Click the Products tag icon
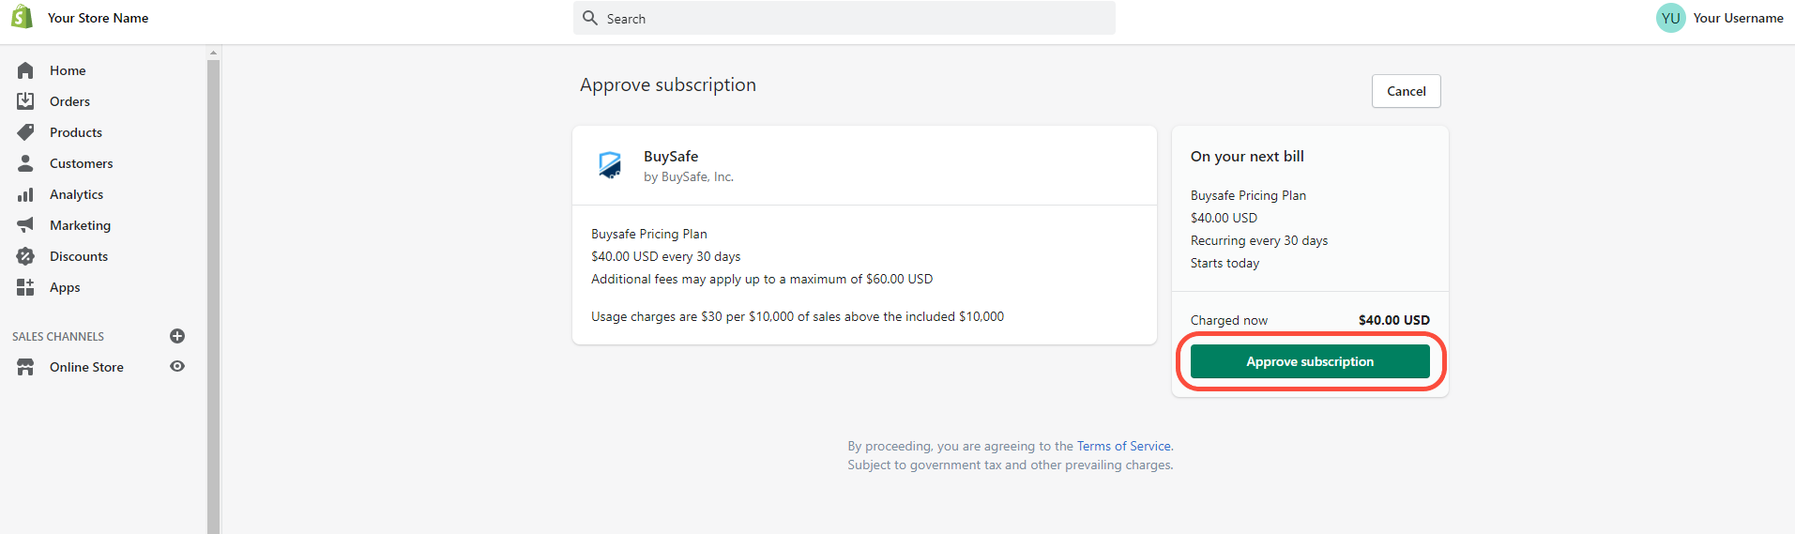The width and height of the screenshot is (1795, 534). (x=25, y=132)
